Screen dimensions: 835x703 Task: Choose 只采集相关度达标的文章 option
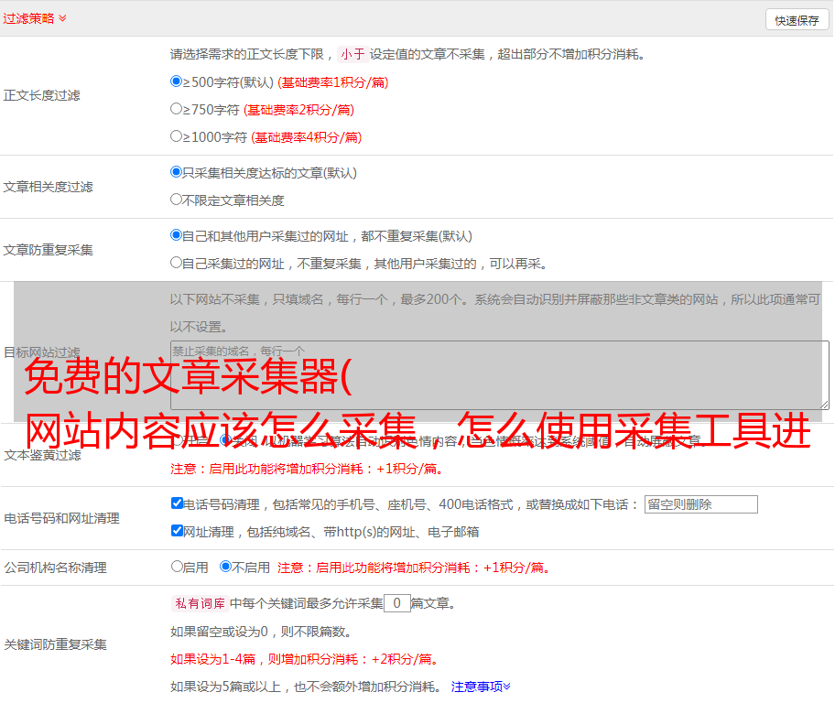pyautogui.click(x=176, y=171)
